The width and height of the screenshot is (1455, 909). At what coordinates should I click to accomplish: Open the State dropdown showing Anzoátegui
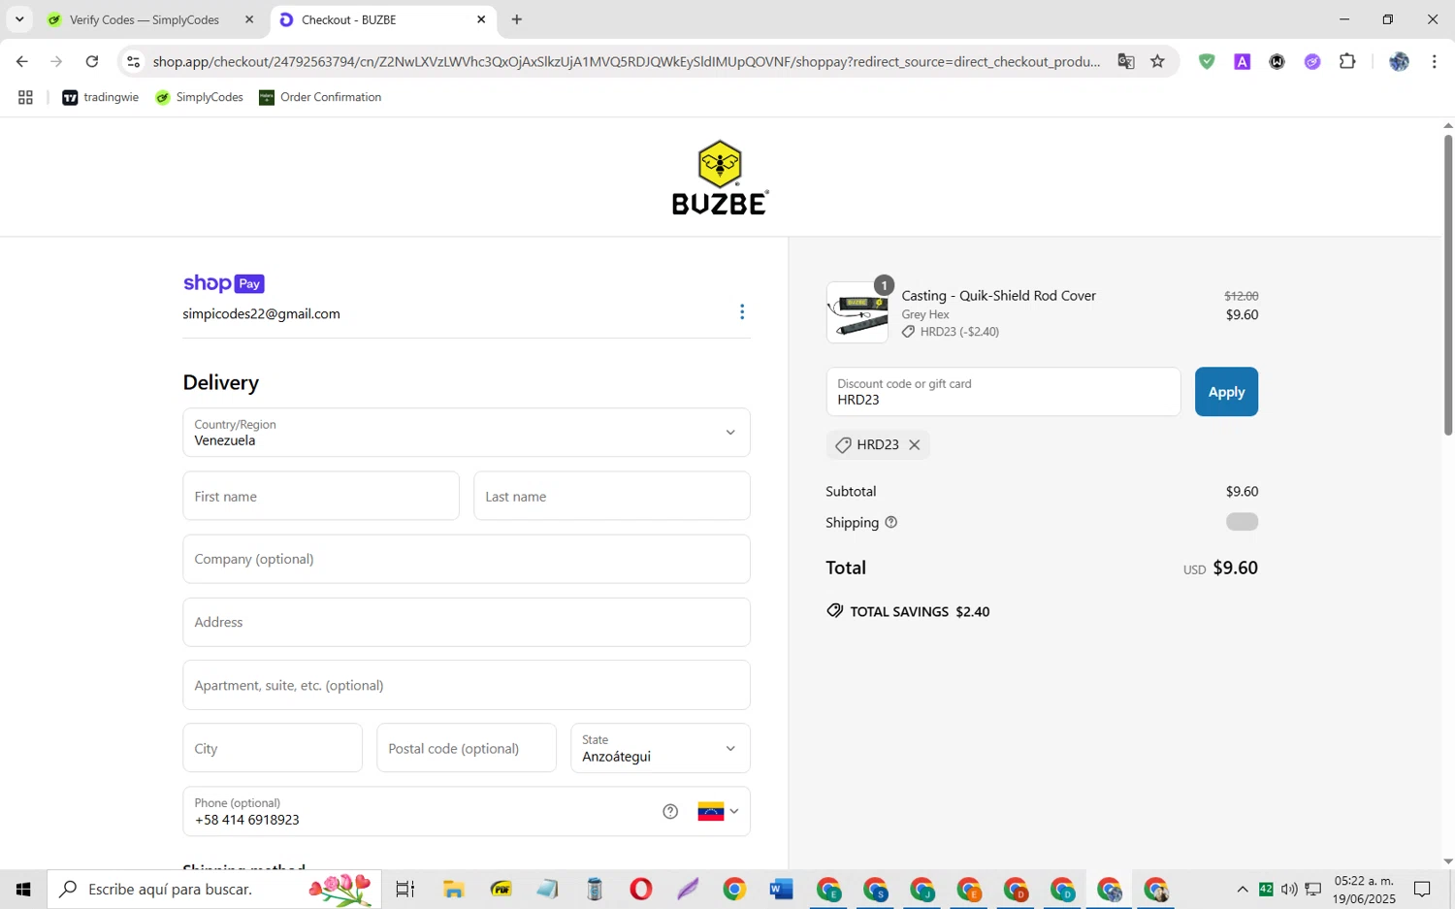[661, 748]
